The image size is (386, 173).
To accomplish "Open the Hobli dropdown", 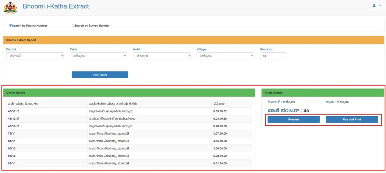I will pos(162,56).
